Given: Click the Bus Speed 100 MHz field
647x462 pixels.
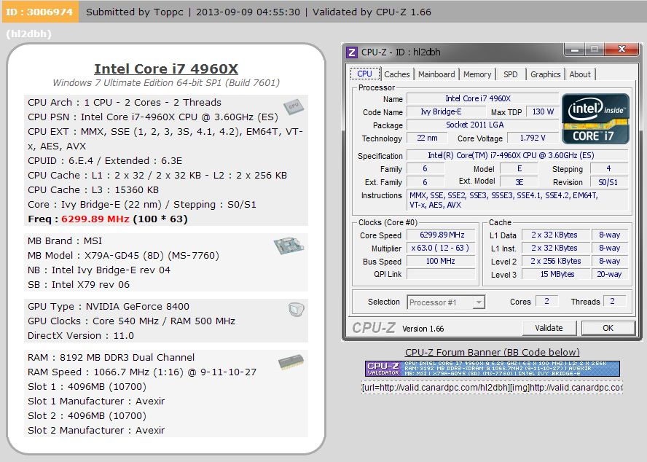Looking at the screenshot, I should pos(442,261).
